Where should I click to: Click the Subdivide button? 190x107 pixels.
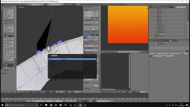[x=9, y=46]
